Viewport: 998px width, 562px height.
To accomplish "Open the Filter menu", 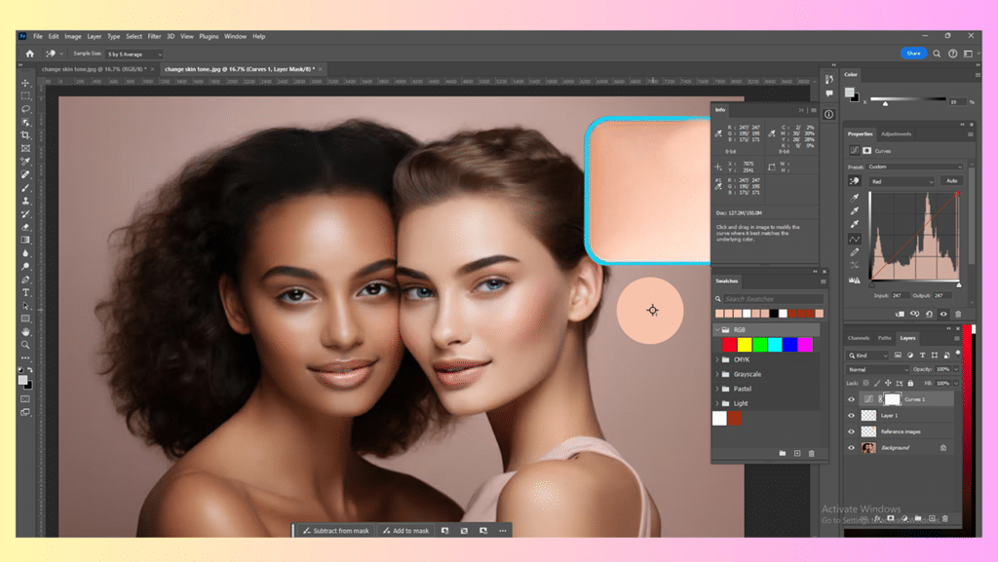I will click(x=154, y=35).
